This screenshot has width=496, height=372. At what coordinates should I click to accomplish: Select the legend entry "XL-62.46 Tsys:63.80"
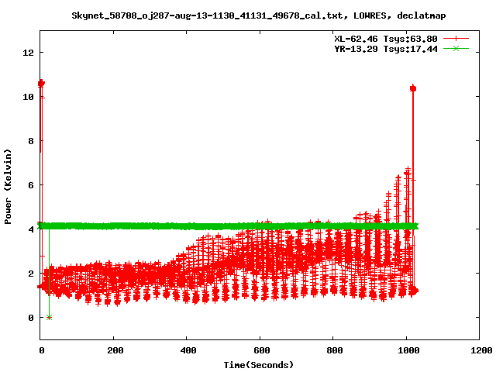pos(386,39)
